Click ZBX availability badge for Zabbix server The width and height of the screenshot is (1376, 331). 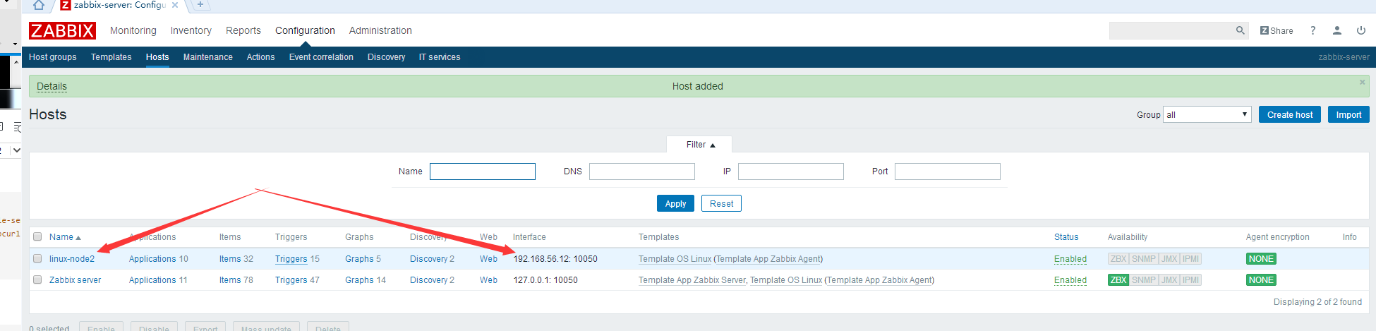pyautogui.click(x=1118, y=280)
